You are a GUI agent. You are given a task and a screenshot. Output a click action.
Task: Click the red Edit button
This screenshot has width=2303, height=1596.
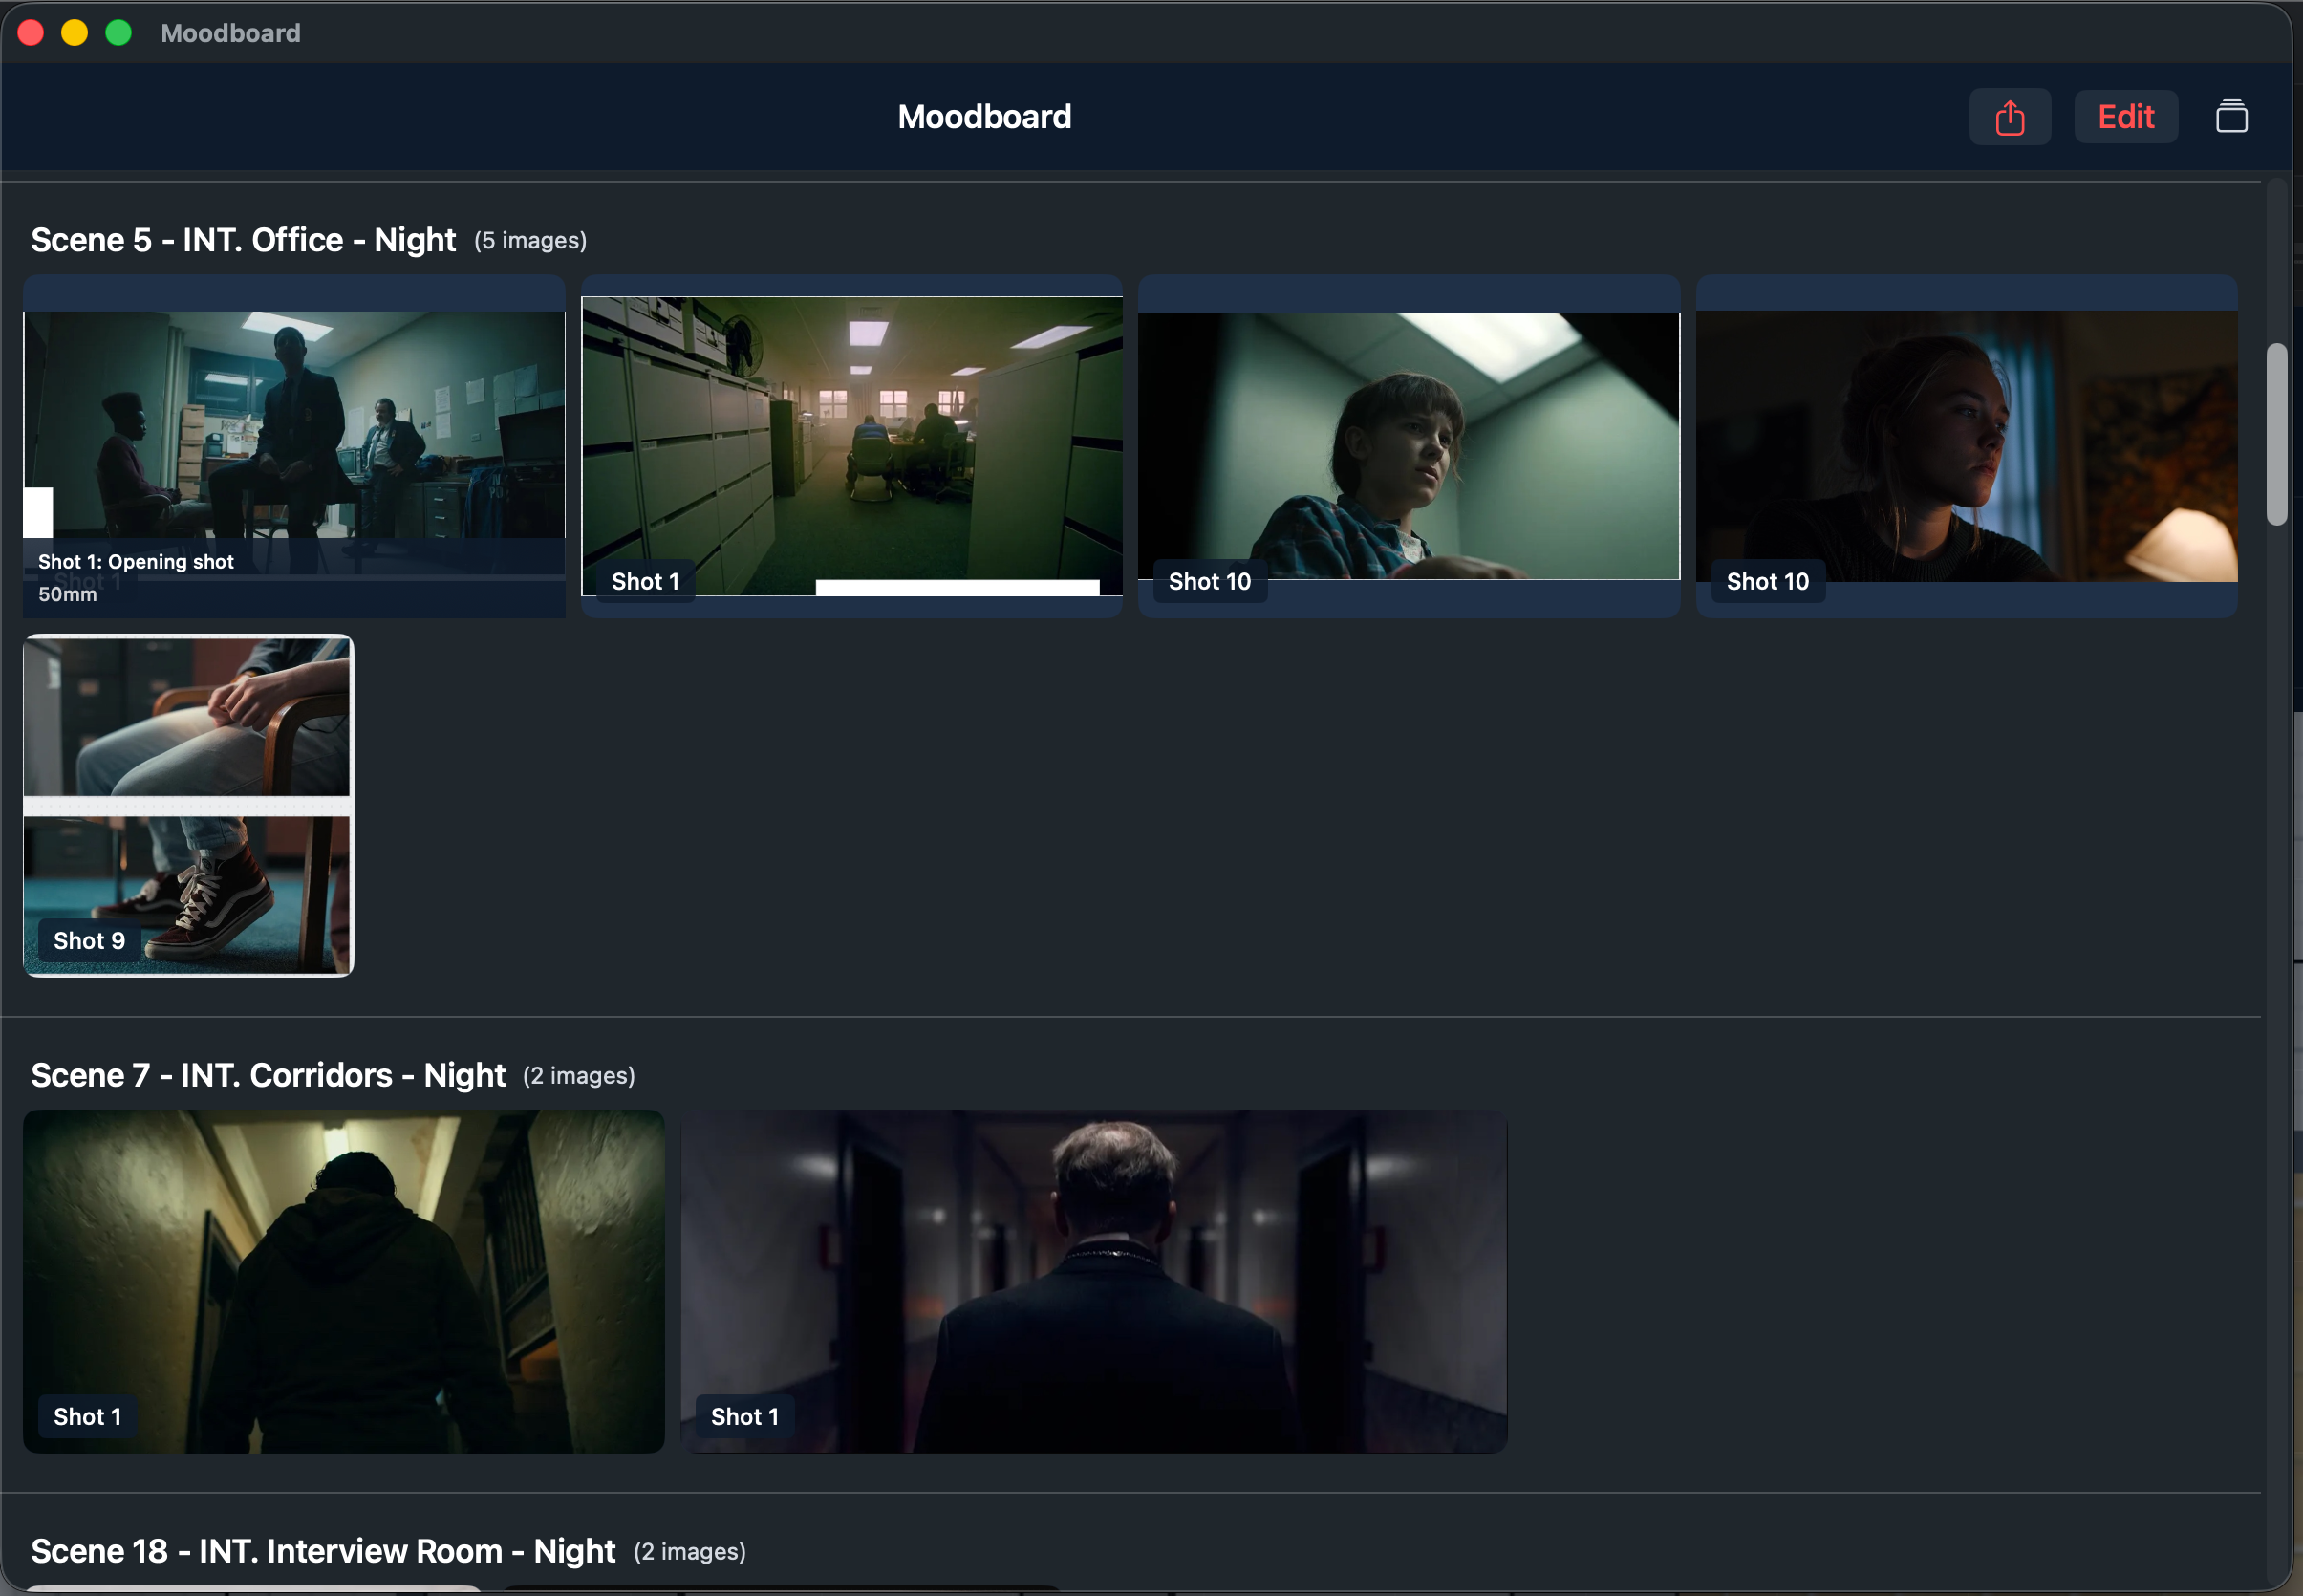(2125, 117)
